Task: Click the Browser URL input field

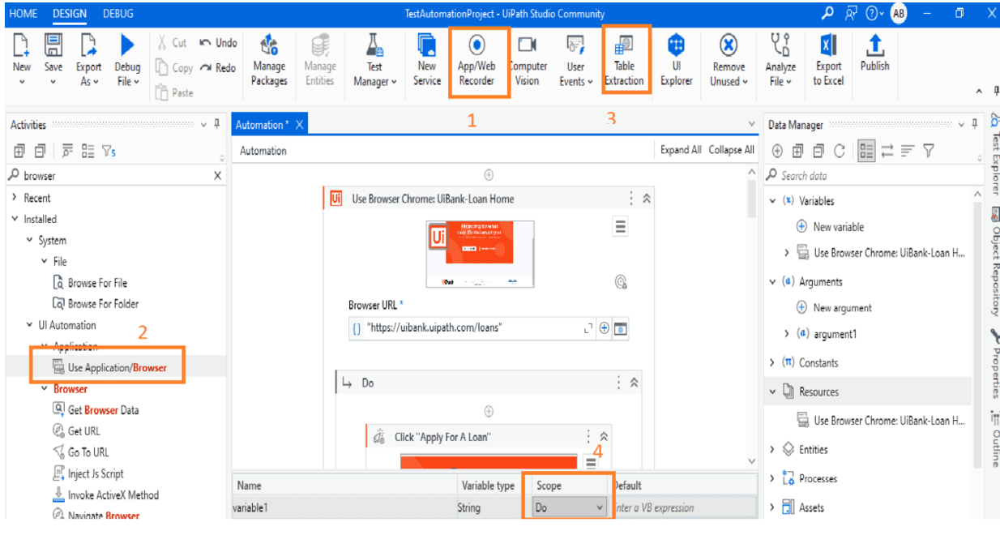Action: 473,327
